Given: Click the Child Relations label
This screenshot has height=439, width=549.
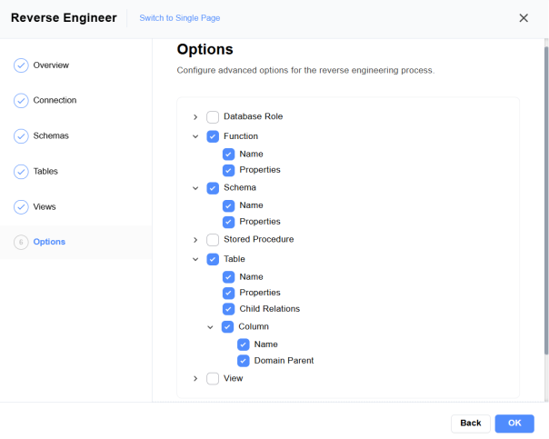Looking at the screenshot, I should point(270,309).
